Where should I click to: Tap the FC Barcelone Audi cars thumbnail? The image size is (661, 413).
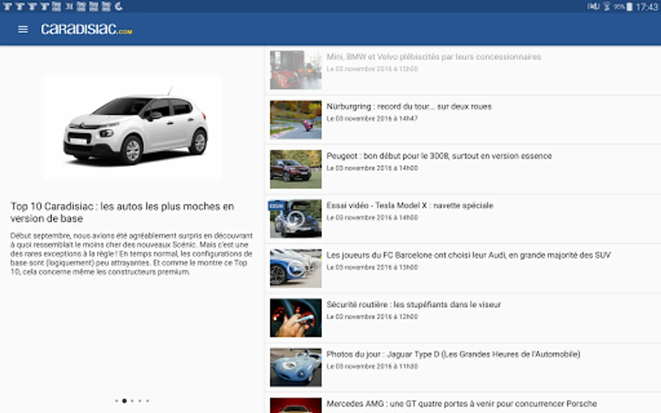(x=296, y=268)
